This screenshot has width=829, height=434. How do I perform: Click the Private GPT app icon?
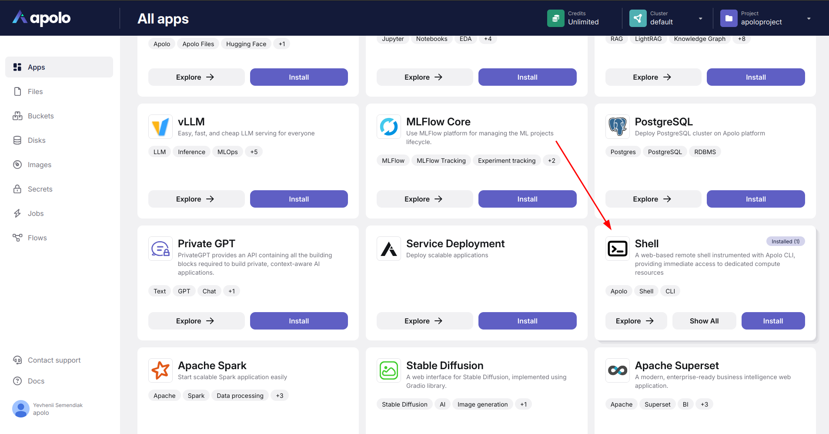coord(160,249)
